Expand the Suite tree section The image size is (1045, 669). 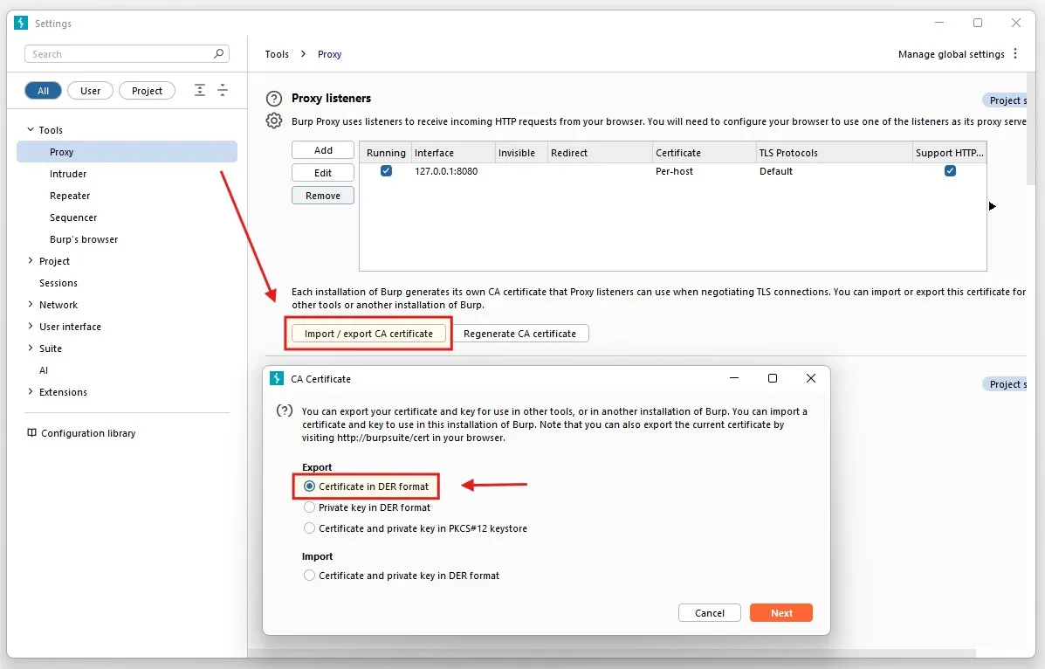(30, 348)
